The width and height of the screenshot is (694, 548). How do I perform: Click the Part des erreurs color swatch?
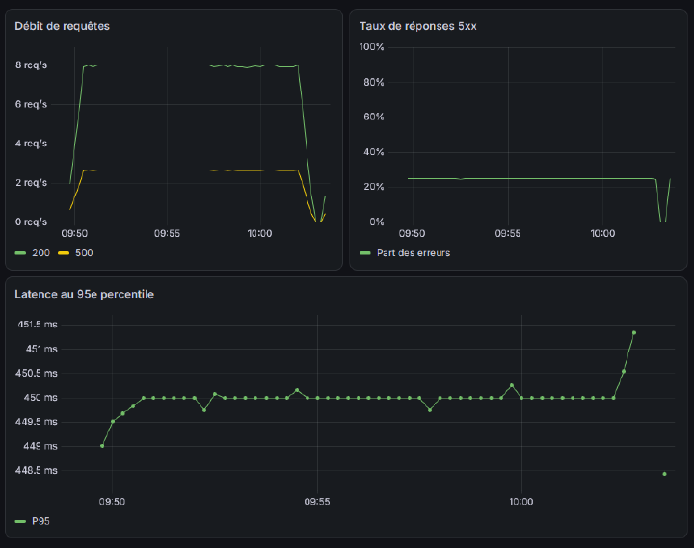tap(365, 253)
